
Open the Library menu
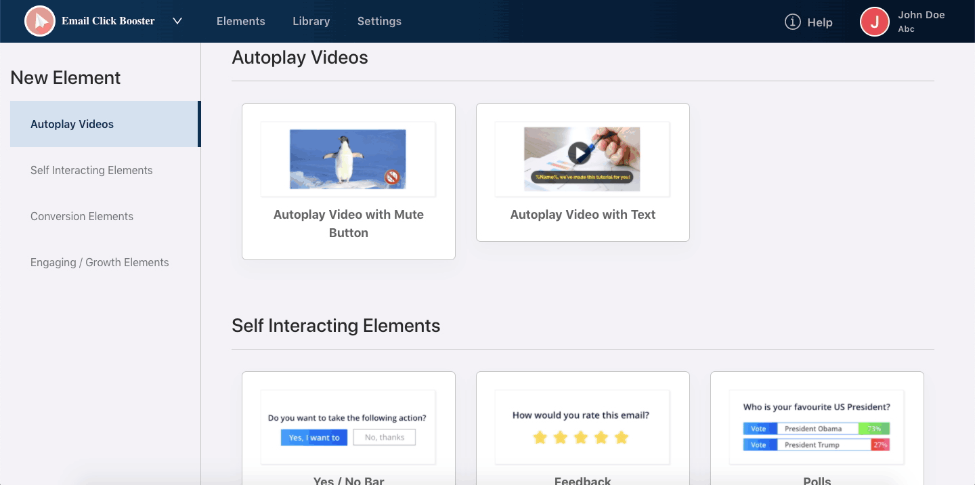tap(311, 21)
